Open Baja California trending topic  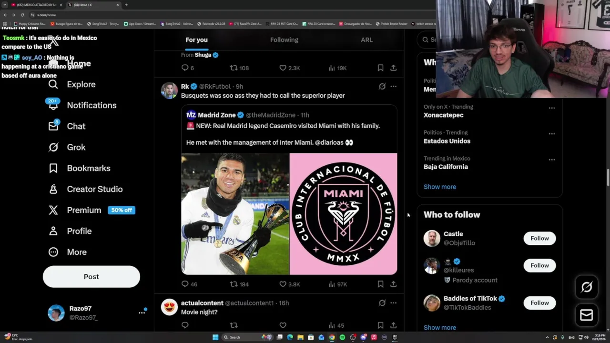coord(446,167)
